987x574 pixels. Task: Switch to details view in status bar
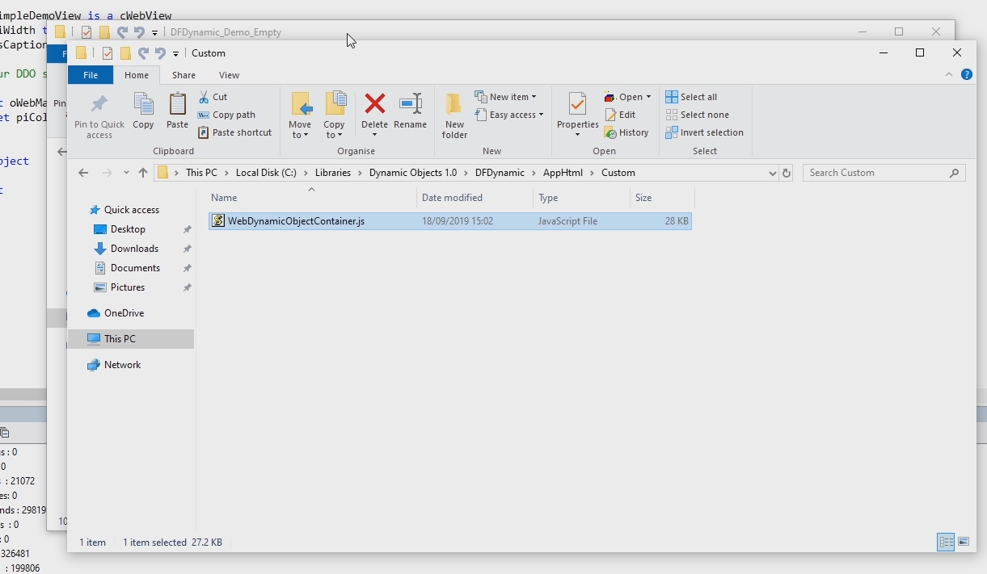(945, 543)
